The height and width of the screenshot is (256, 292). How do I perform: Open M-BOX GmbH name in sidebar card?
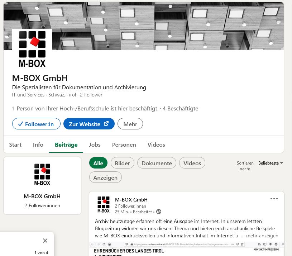42,196
